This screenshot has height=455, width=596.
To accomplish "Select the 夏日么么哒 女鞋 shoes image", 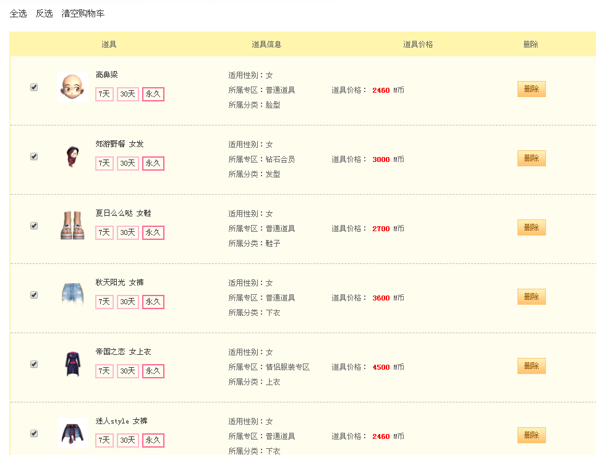I will pyautogui.click(x=72, y=226).
